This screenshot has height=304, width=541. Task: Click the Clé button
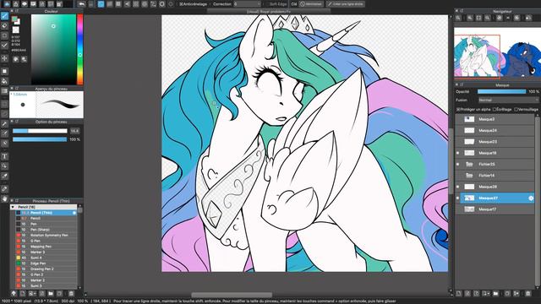(x=293, y=4)
